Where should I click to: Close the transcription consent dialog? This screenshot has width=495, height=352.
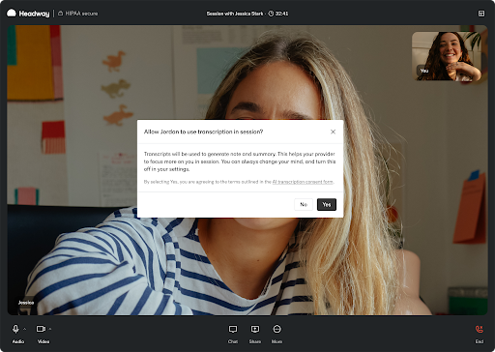point(333,132)
